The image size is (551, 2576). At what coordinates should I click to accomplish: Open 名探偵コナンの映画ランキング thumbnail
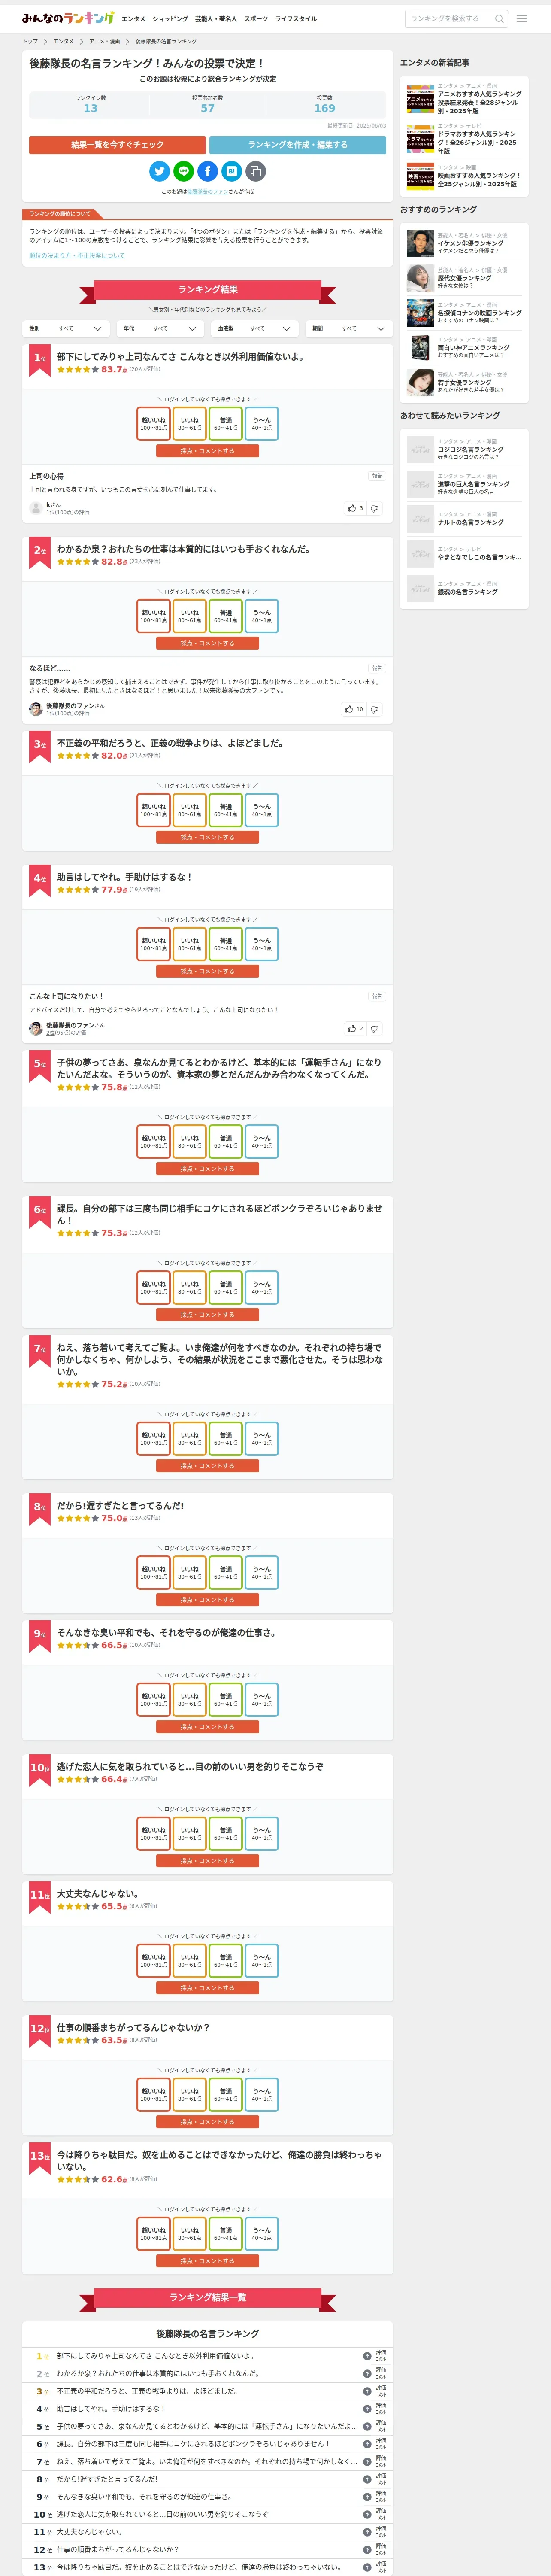(420, 313)
